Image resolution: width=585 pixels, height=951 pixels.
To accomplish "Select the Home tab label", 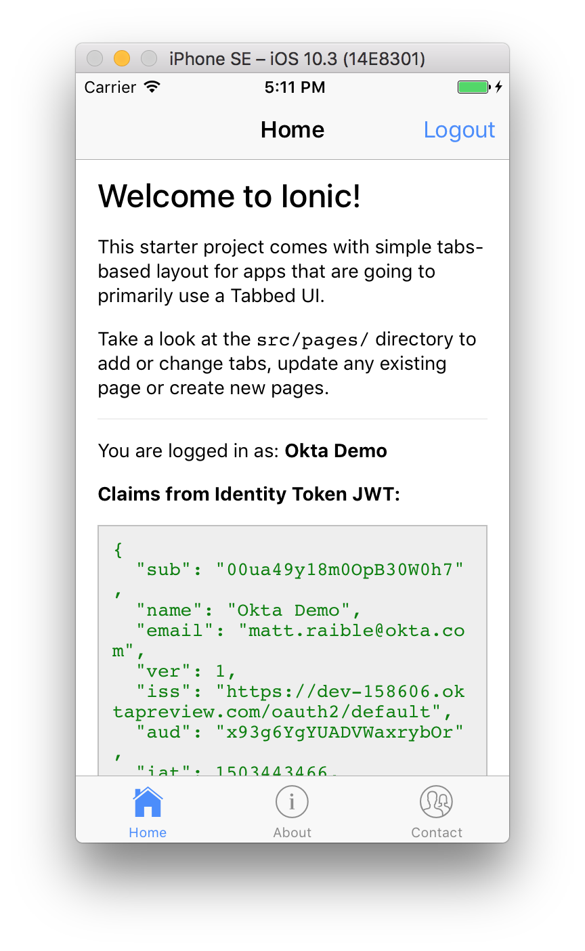I will pyautogui.click(x=148, y=832).
